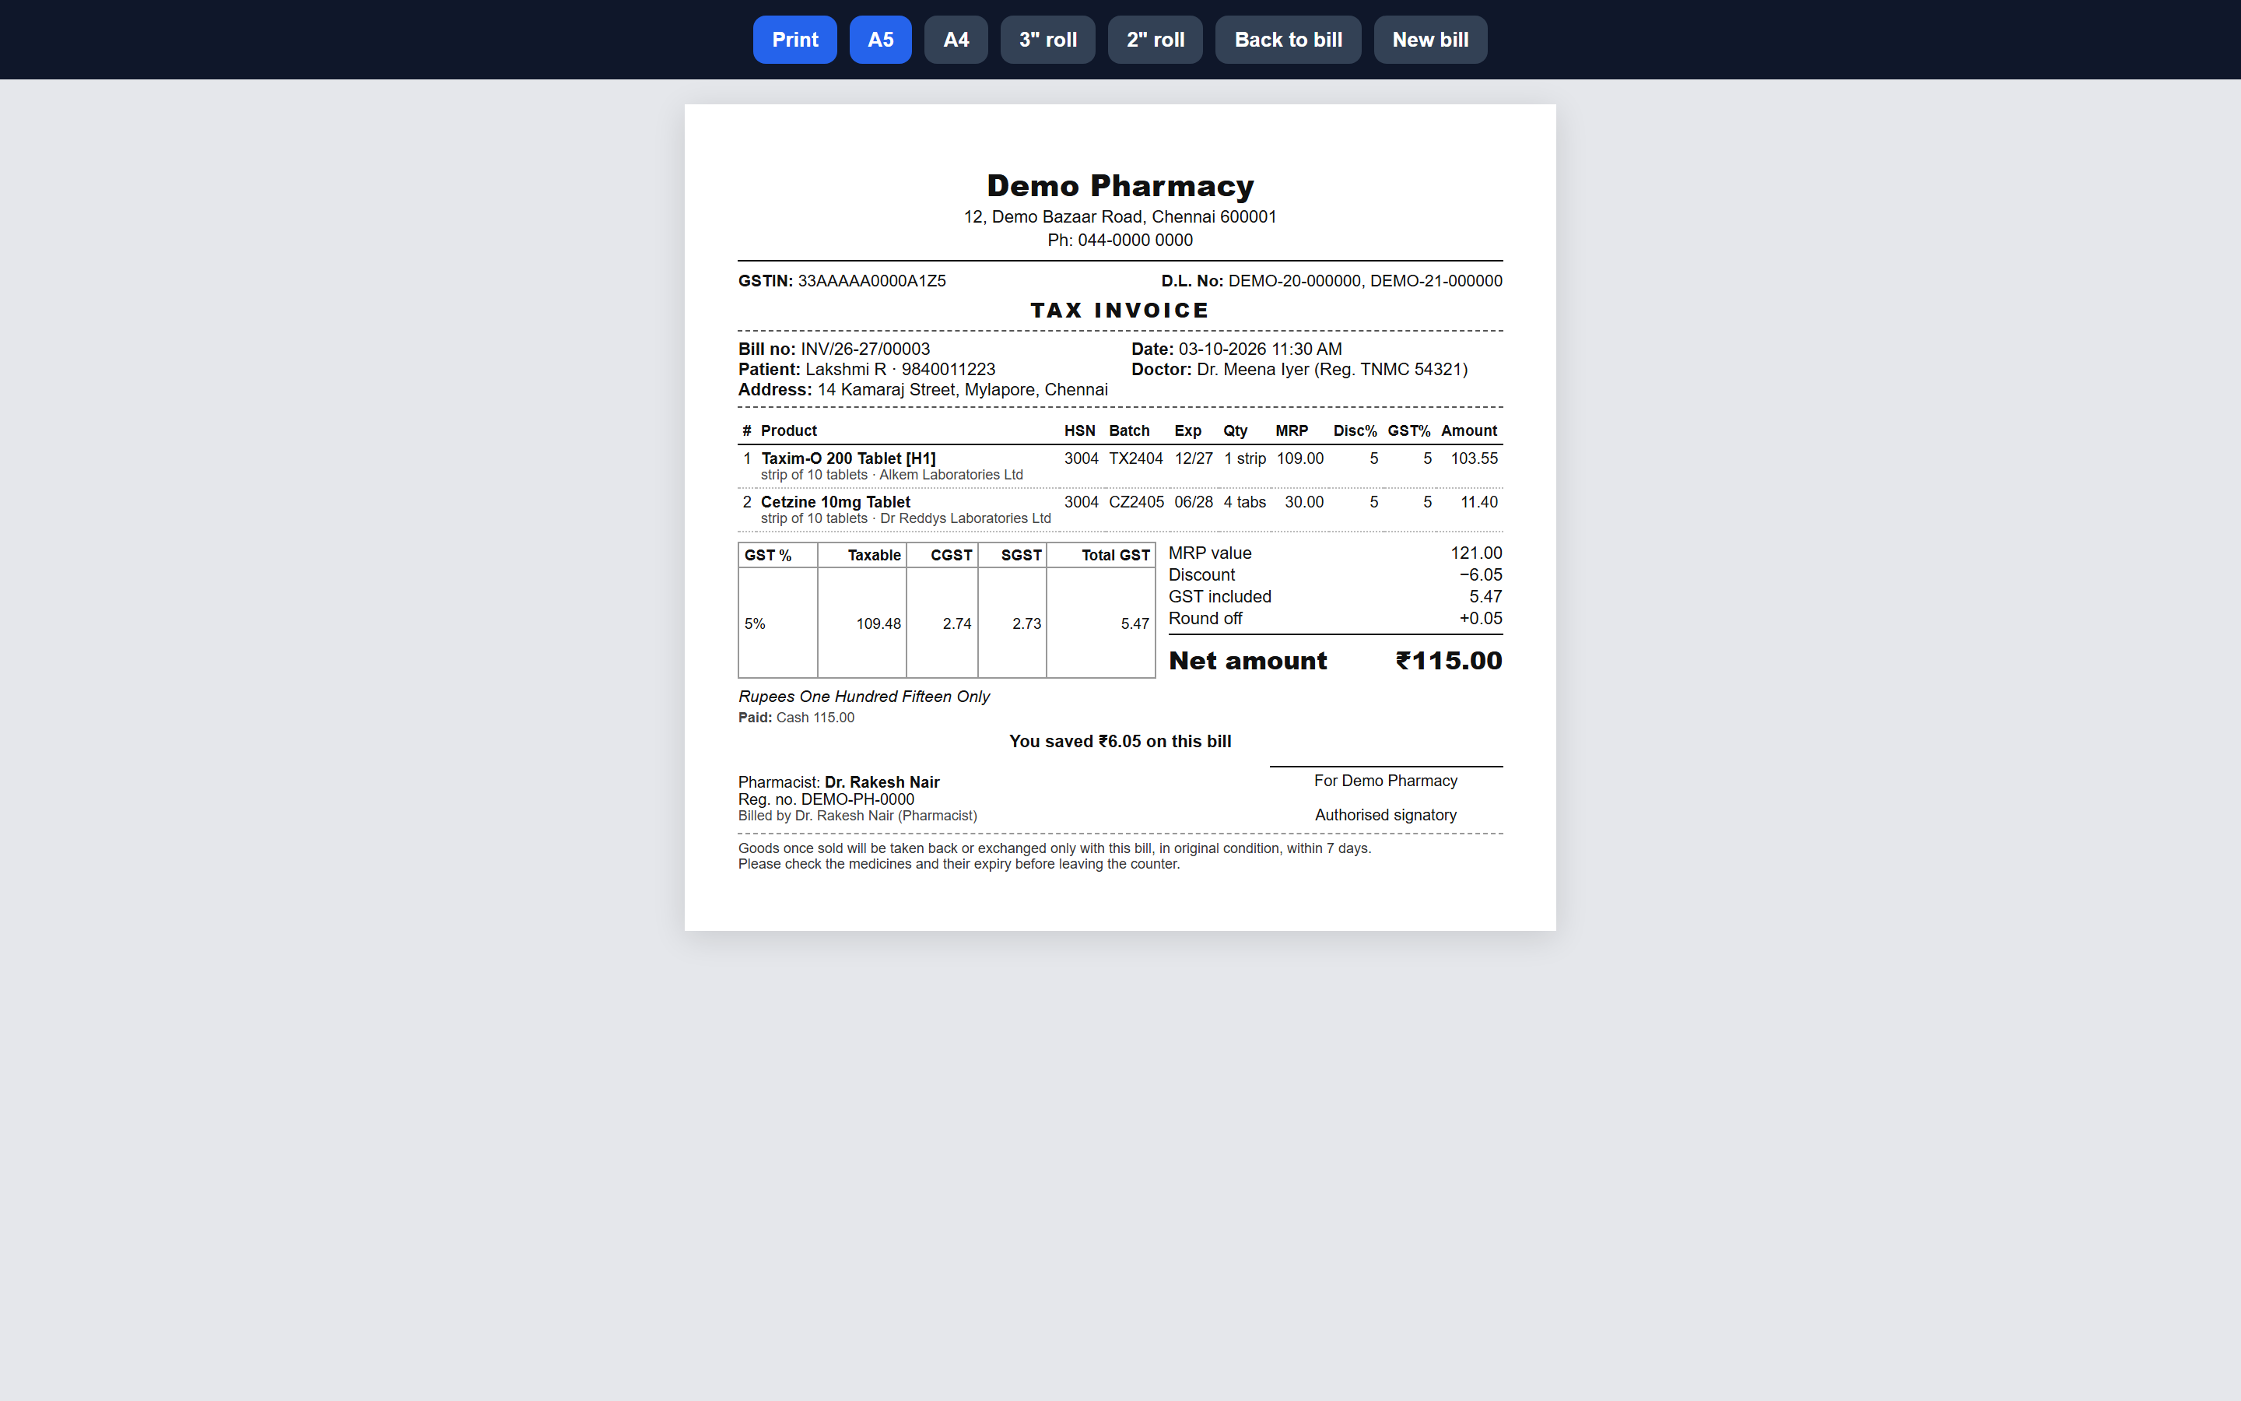The width and height of the screenshot is (2241, 1401).
Task: Select the A5 paper size
Action: tap(880, 40)
